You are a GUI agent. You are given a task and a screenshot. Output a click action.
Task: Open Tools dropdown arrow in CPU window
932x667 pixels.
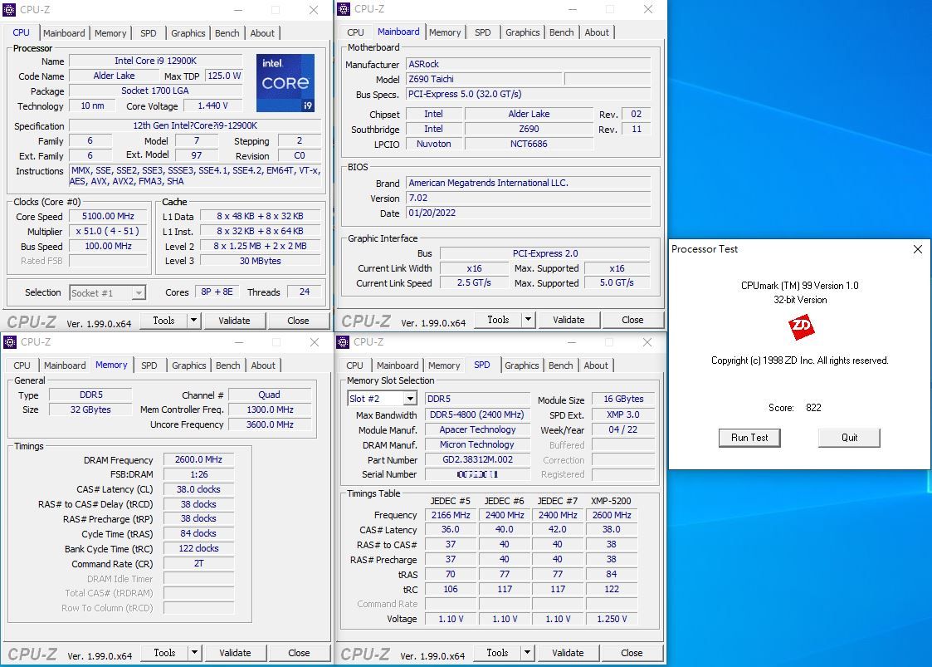pyautogui.click(x=193, y=321)
